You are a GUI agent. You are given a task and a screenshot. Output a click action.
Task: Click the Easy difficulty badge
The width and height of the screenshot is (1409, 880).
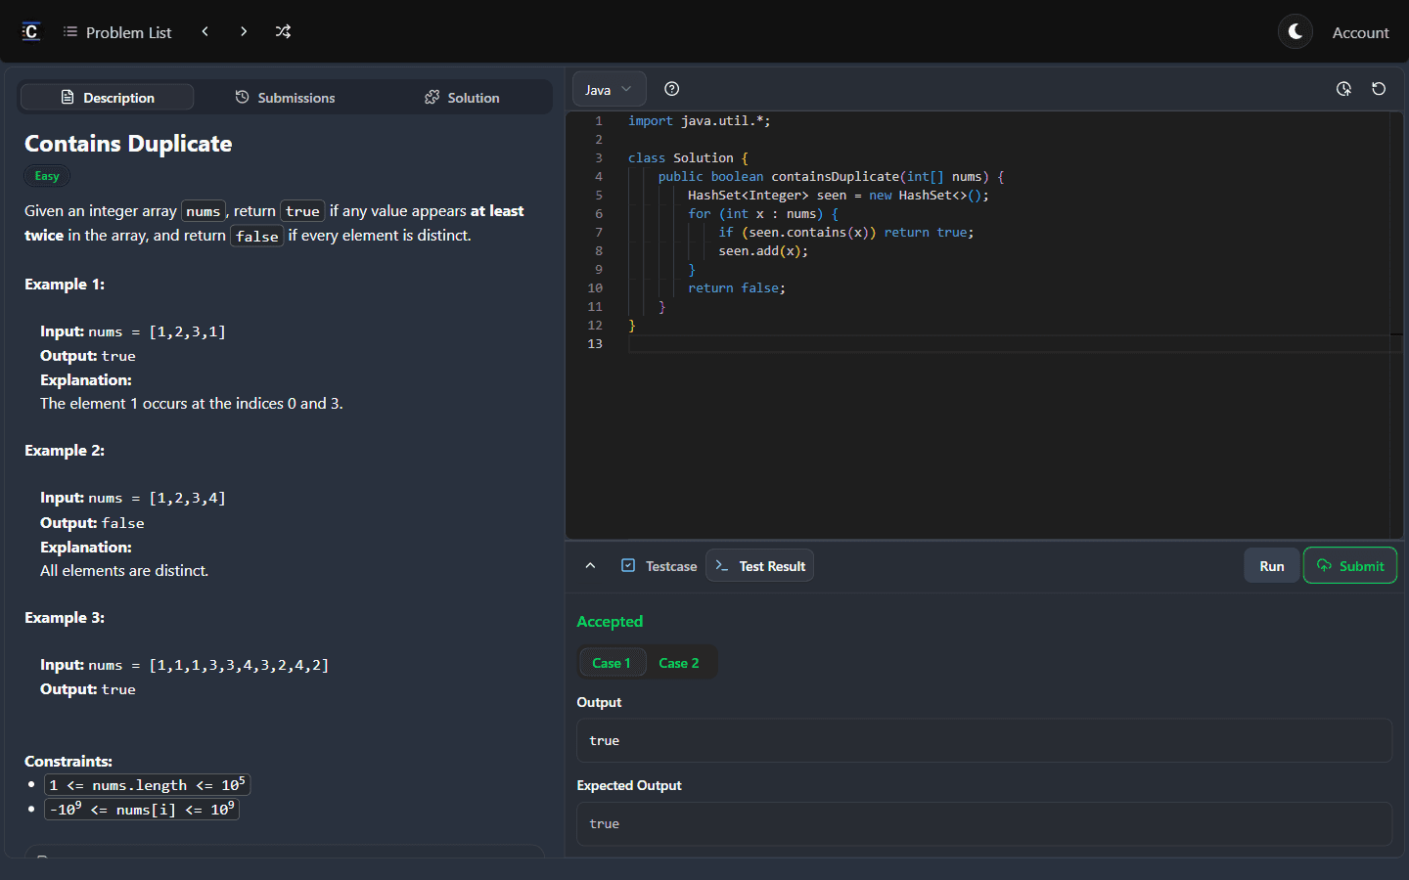[x=47, y=176]
